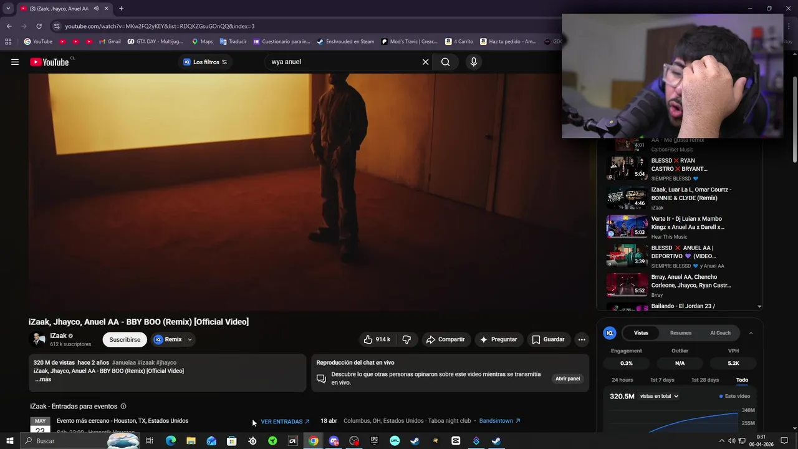798x449 pixels.
Task: Open more actions three-dot menu
Action: coord(581,339)
